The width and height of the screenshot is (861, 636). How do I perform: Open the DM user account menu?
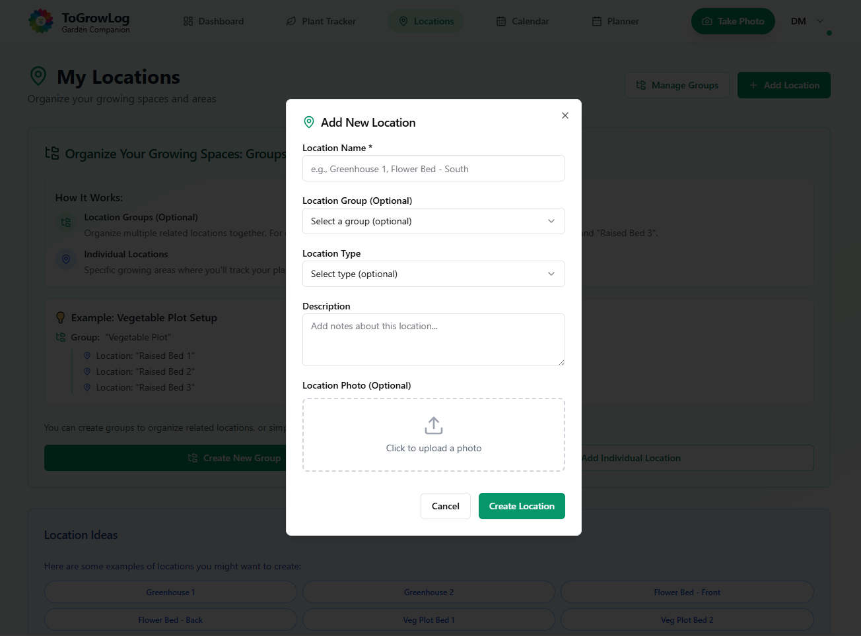[807, 21]
